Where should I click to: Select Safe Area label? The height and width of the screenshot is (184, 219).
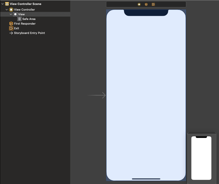(29, 19)
